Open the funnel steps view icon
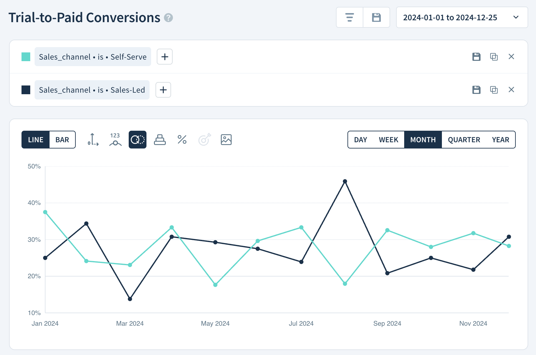Screen dimensions: 536x355 click(x=160, y=140)
